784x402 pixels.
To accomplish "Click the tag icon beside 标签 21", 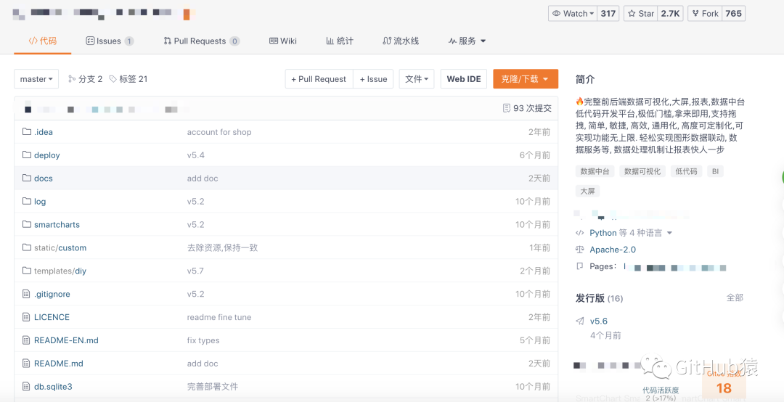I will (113, 79).
